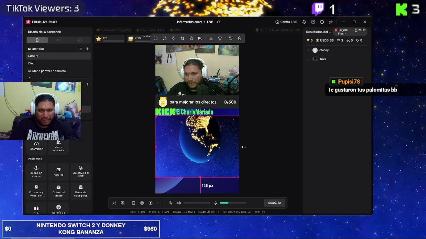Click the flip horizontal icon
This screenshot has height=239, width=426.
click(200, 39)
